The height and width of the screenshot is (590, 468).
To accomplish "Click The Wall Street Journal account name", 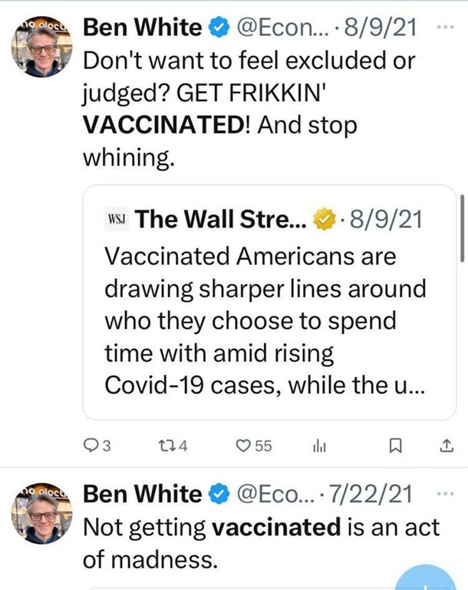I will [x=221, y=220].
